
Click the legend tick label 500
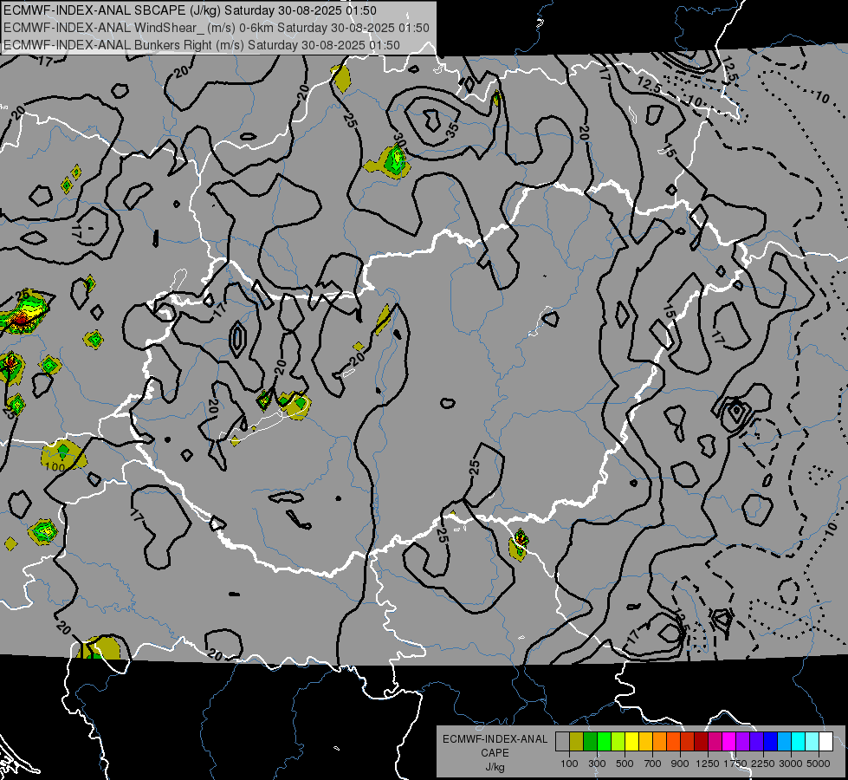pos(625,764)
